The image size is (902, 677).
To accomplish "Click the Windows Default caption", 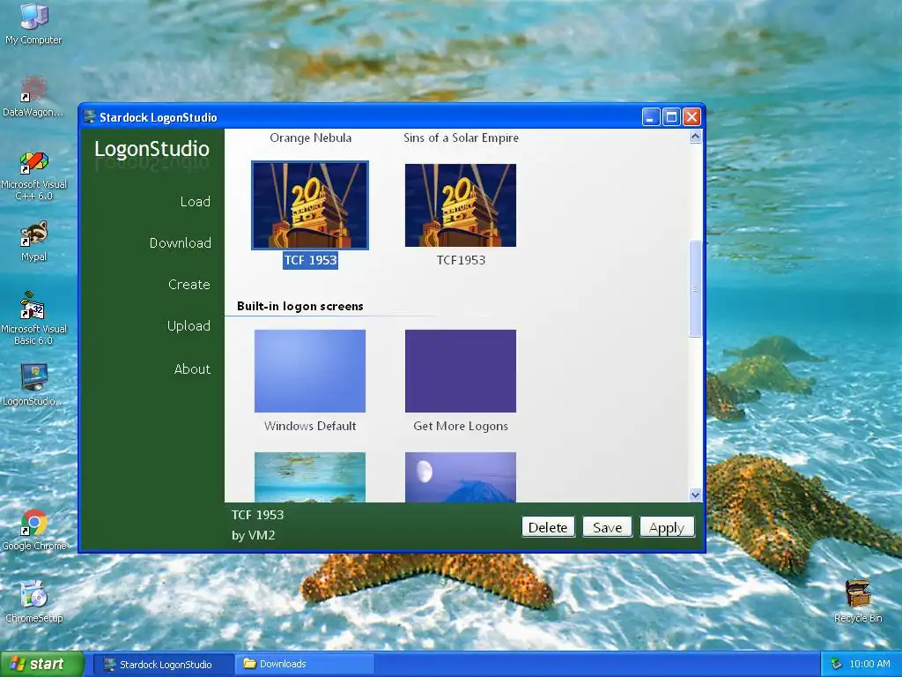I will (x=310, y=426).
